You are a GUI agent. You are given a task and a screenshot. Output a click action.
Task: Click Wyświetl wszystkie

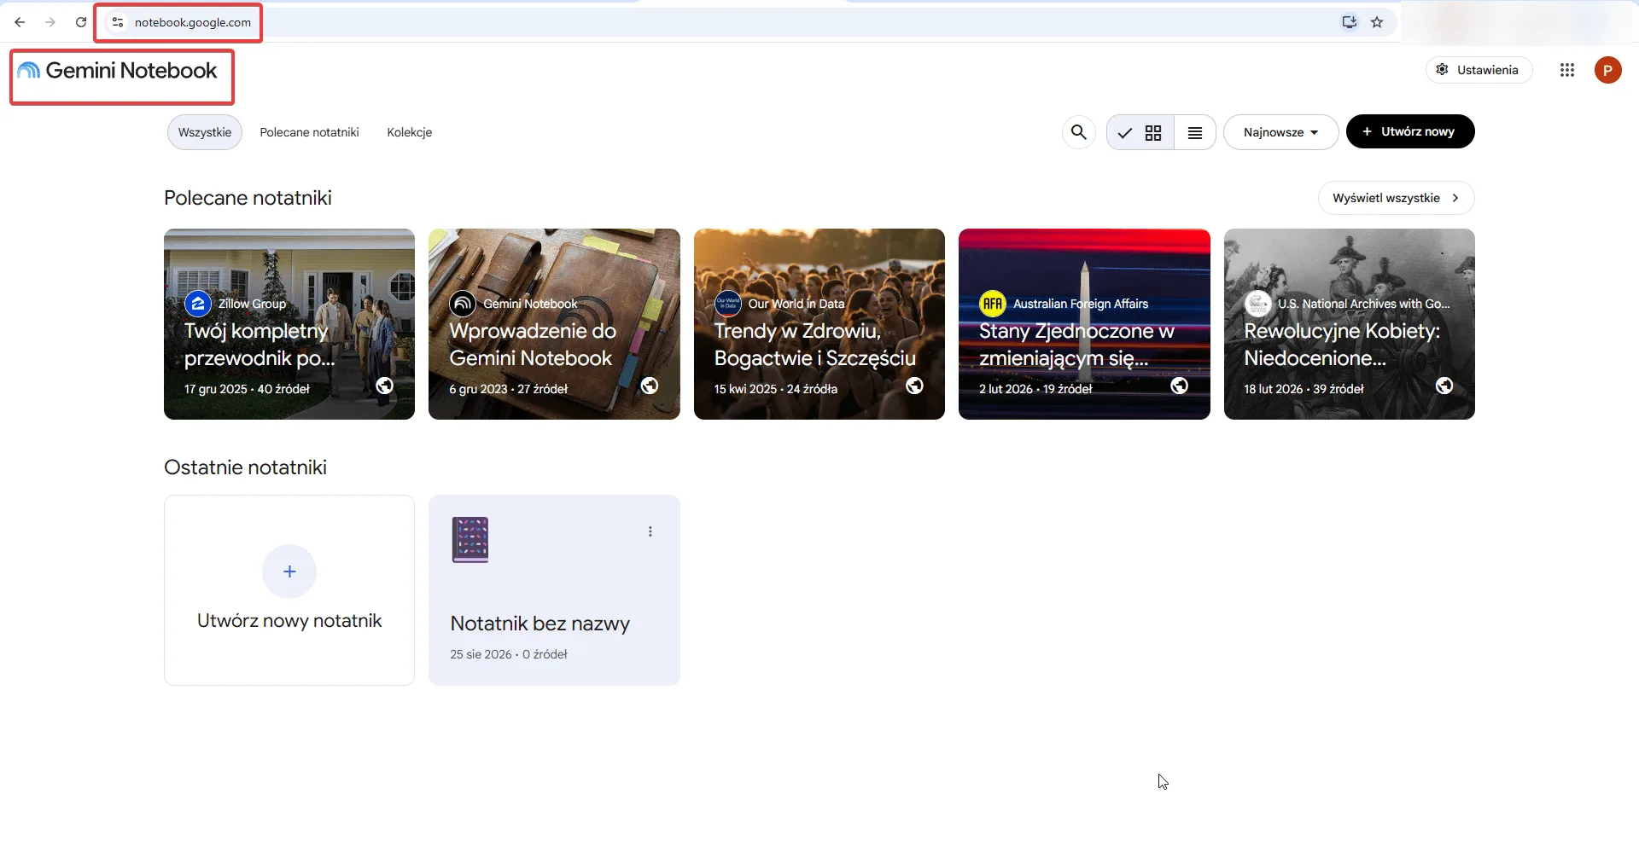[x=1397, y=198]
